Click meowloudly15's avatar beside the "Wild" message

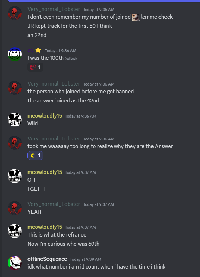click(x=15, y=120)
